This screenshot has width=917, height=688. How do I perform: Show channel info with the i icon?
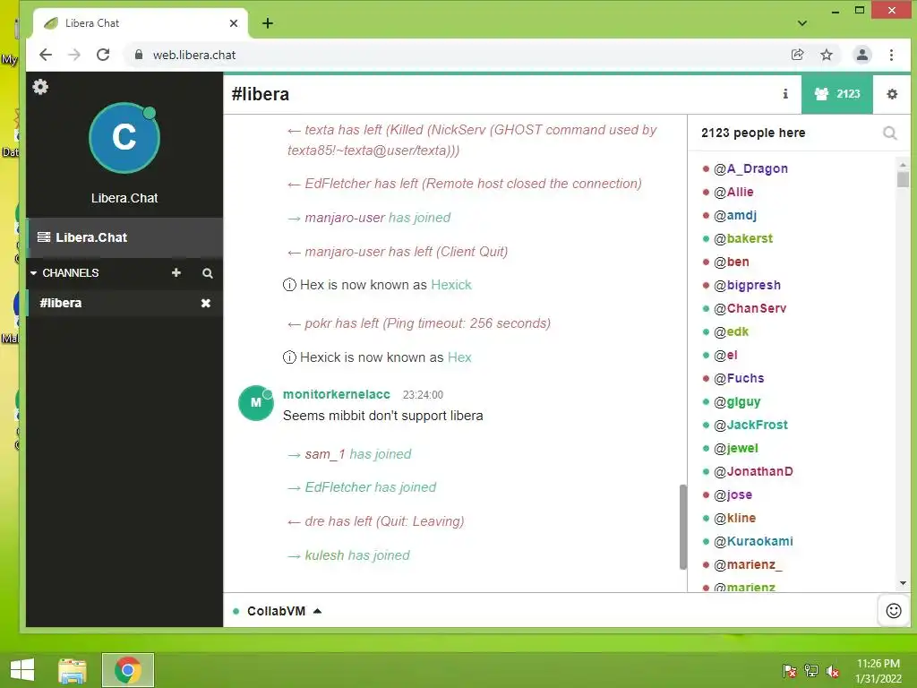click(x=785, y=93)
